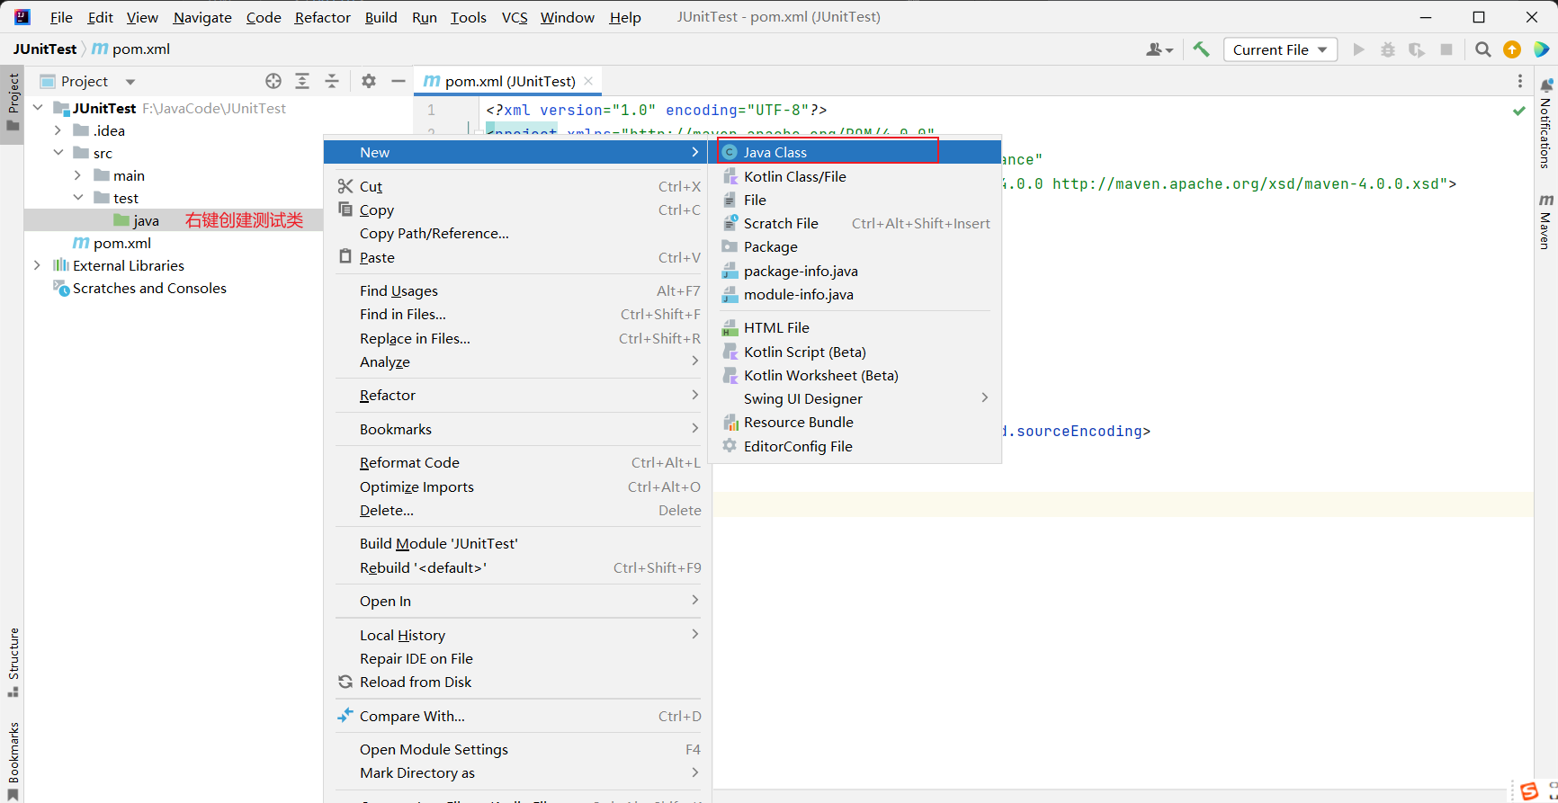This screenshot has height=803, width=1558.
Task: Click the Collapse All icon in Project panel
Action: 332,81
